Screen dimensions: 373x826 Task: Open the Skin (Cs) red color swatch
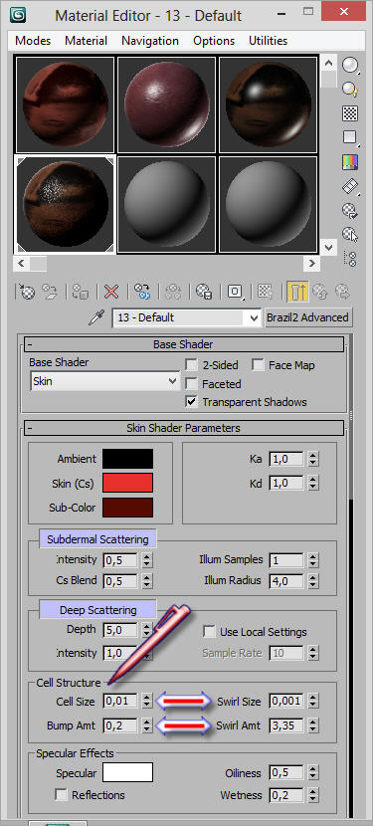[x=127, y=483]
